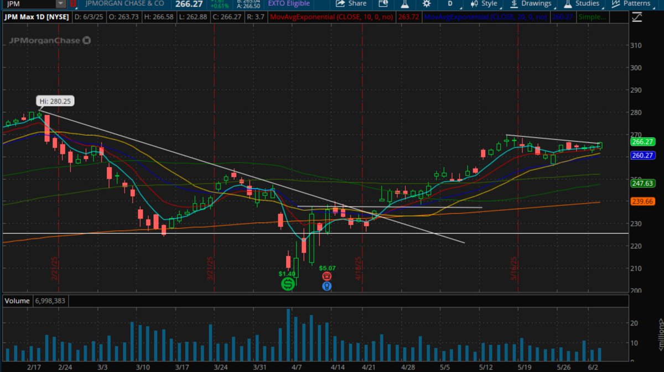Click the 4/18/25 expiration date marker
This screenshot has height=372, width=664.
[x=359, y=269]
